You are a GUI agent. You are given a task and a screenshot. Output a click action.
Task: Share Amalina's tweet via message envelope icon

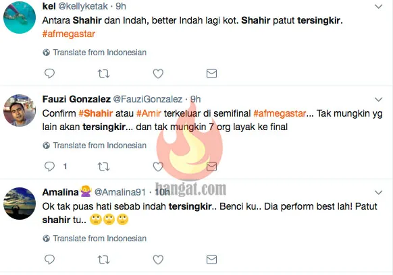(x=211, y=259)
